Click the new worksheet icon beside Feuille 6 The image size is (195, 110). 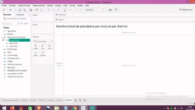pyautogui.click(x=76, y=100)
